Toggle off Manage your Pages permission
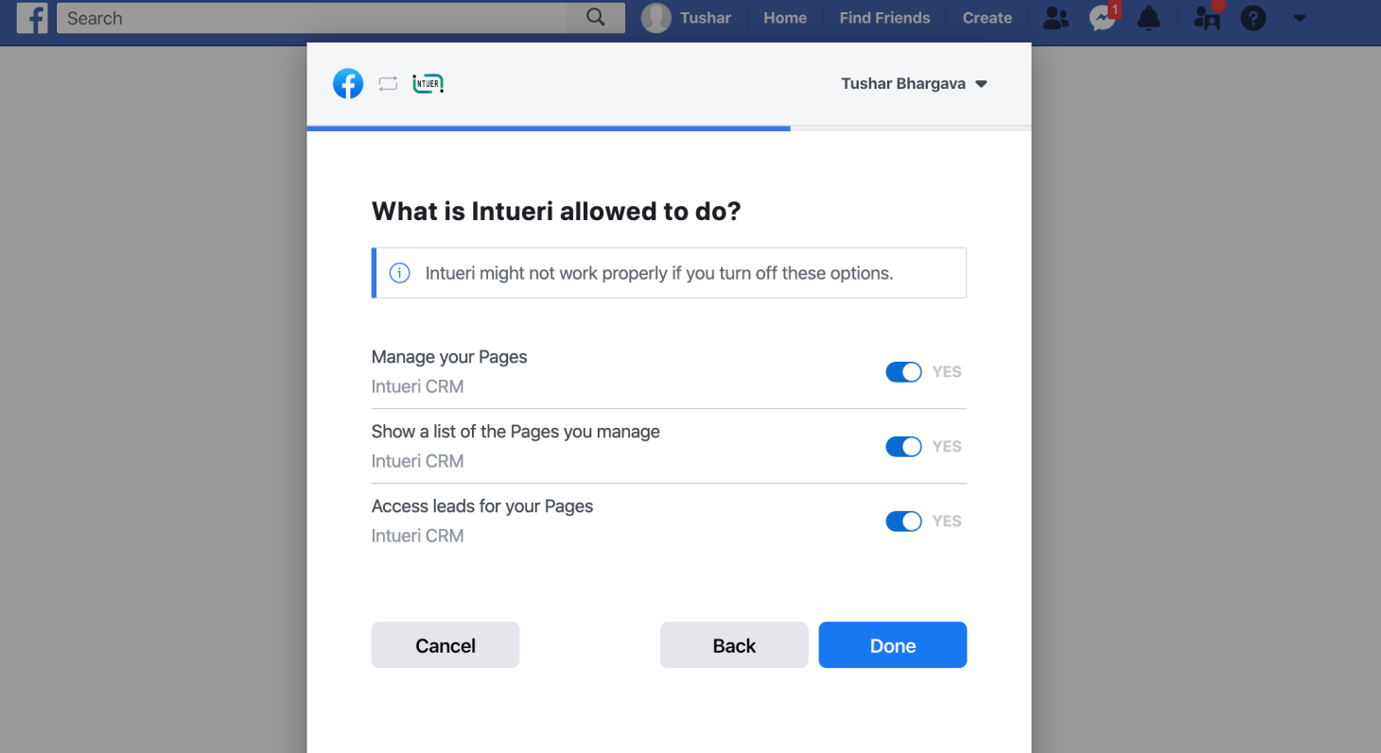Viewport: 1381px width, 753px height. 903,372
